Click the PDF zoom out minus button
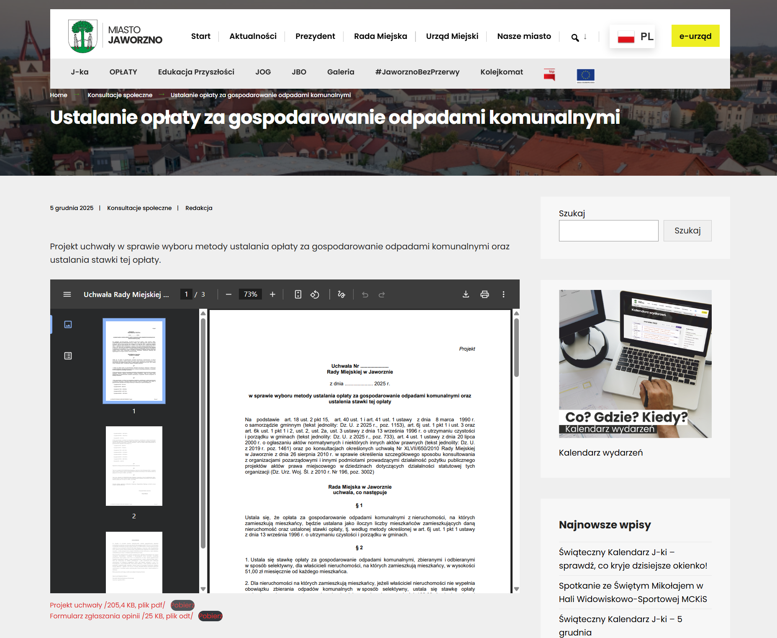The height and width of the screenshot is (638, 777). (x=228, y=295)
